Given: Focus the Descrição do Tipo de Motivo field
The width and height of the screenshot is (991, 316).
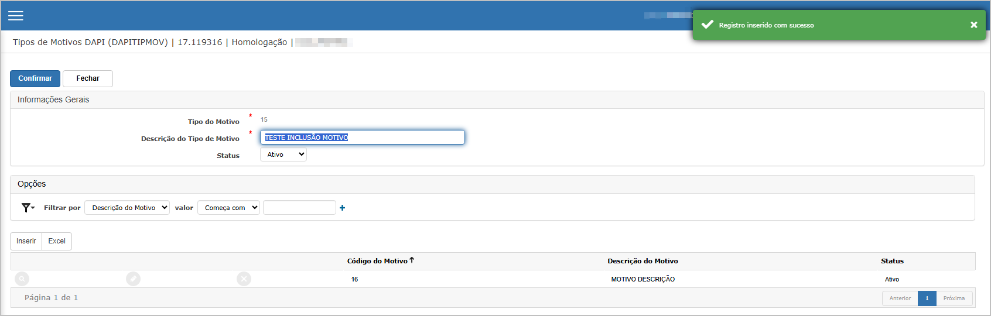Looking at the screenshot, I should click(362, 138).
